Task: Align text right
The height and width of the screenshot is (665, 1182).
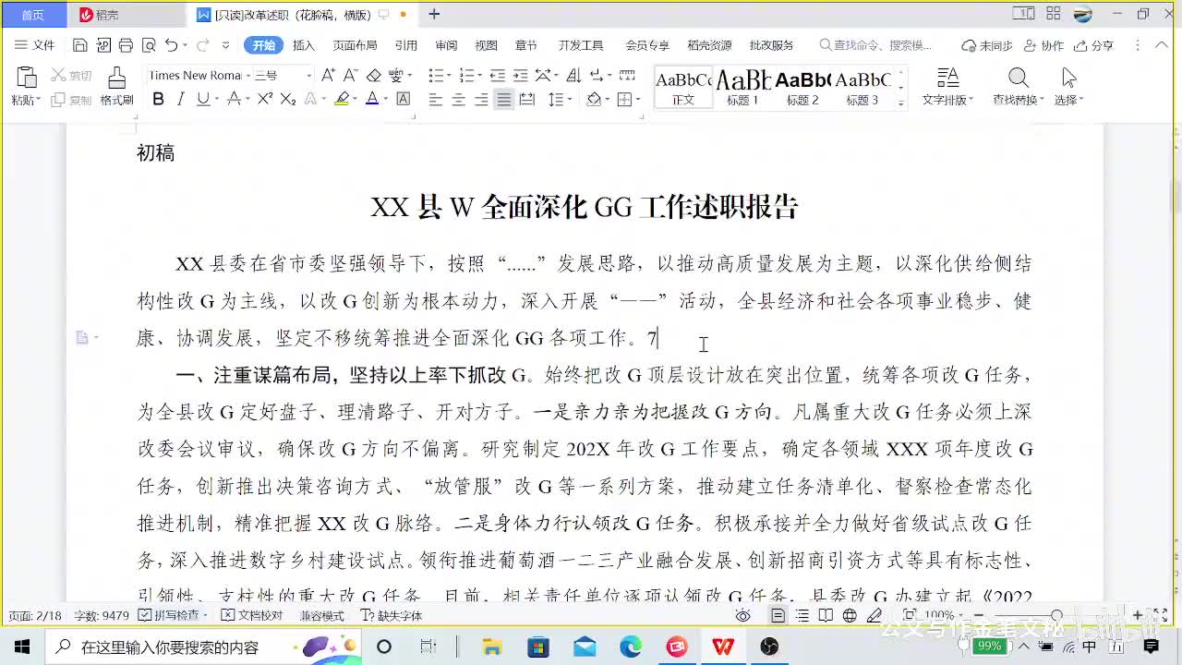Action: point(481,99)
